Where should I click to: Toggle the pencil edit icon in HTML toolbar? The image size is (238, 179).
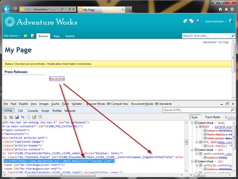[x=34, y=117]
